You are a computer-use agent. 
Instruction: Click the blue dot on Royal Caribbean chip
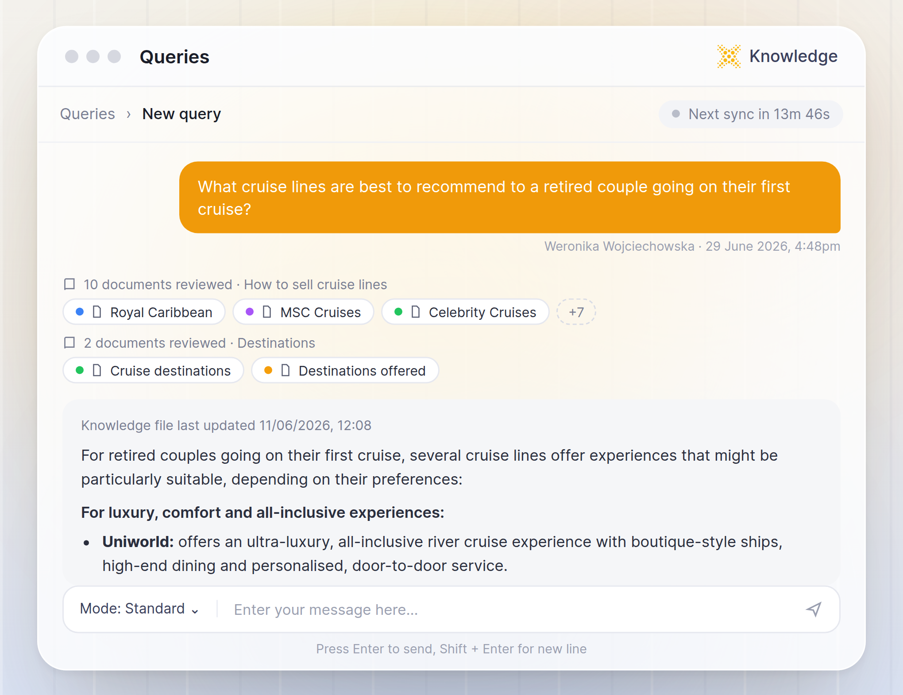point(80,312)
